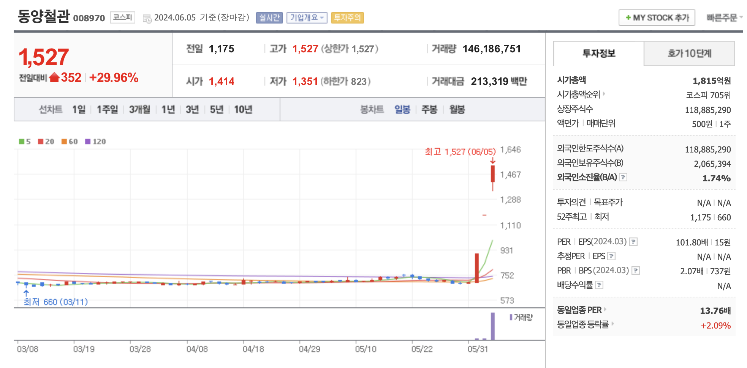This screenshot has height=368, width=747.
Task: Select the 10년 line chart period
Action: click(x=243, y=110)
